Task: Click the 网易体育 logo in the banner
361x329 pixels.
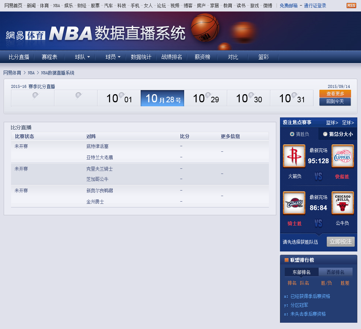Action: tap(25, 35)
